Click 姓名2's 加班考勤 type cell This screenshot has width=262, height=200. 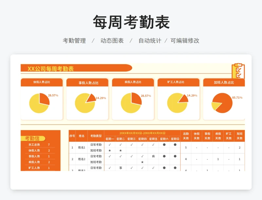(96, 162)
